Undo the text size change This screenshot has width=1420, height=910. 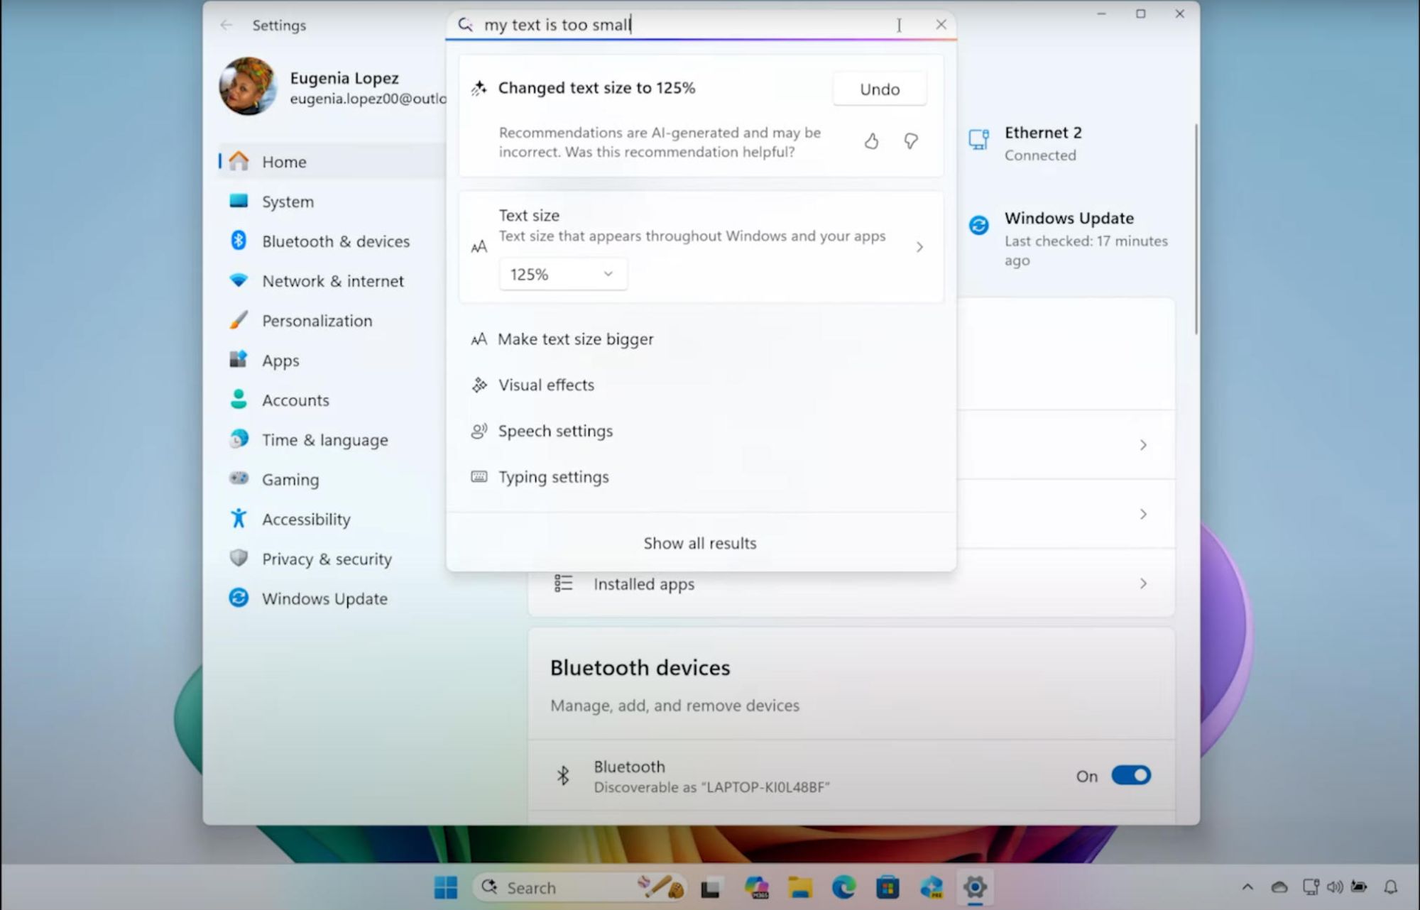click(x=880, y=89)
